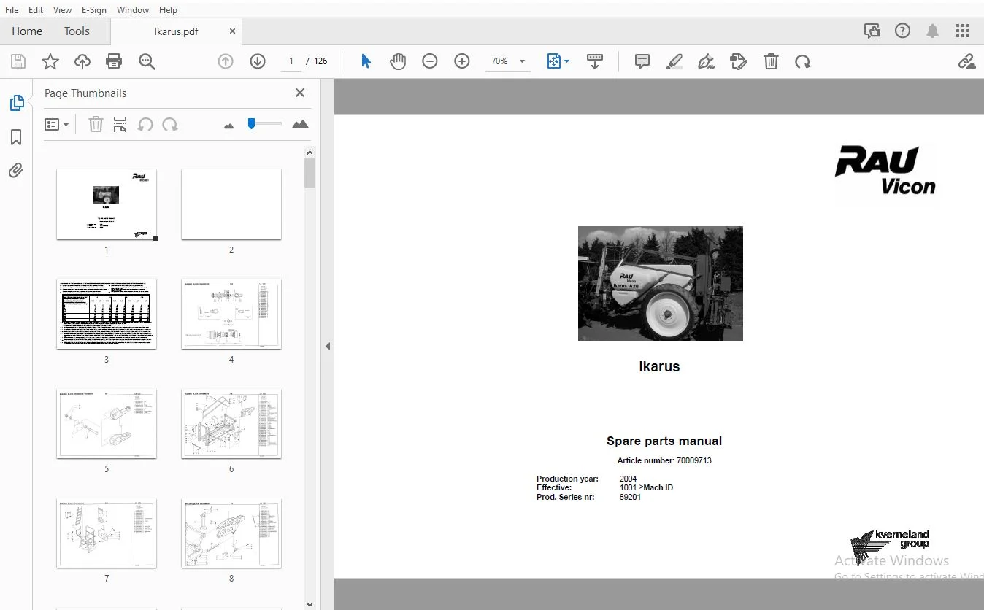Delete selected pages in the thumbnails panel
The width and height of the screenshot is (984, 610).
pyautogui.click(x=96, y=125)
